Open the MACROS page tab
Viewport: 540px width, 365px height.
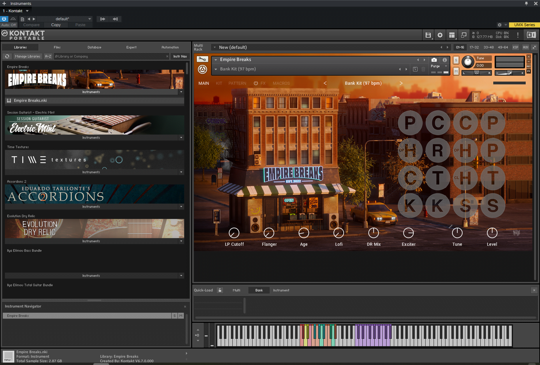281,83
